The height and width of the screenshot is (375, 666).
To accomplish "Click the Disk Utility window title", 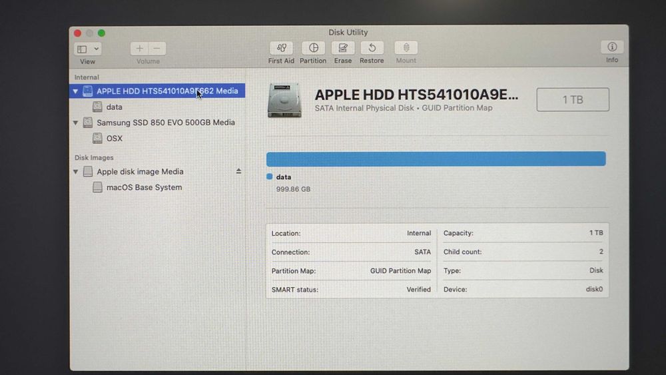I will tap(348, 32).
